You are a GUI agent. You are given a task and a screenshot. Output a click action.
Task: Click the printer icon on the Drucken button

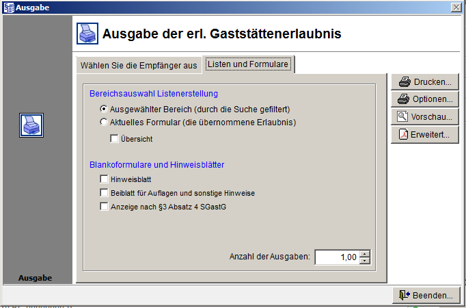pyautogui.click(x=405, y=82)
